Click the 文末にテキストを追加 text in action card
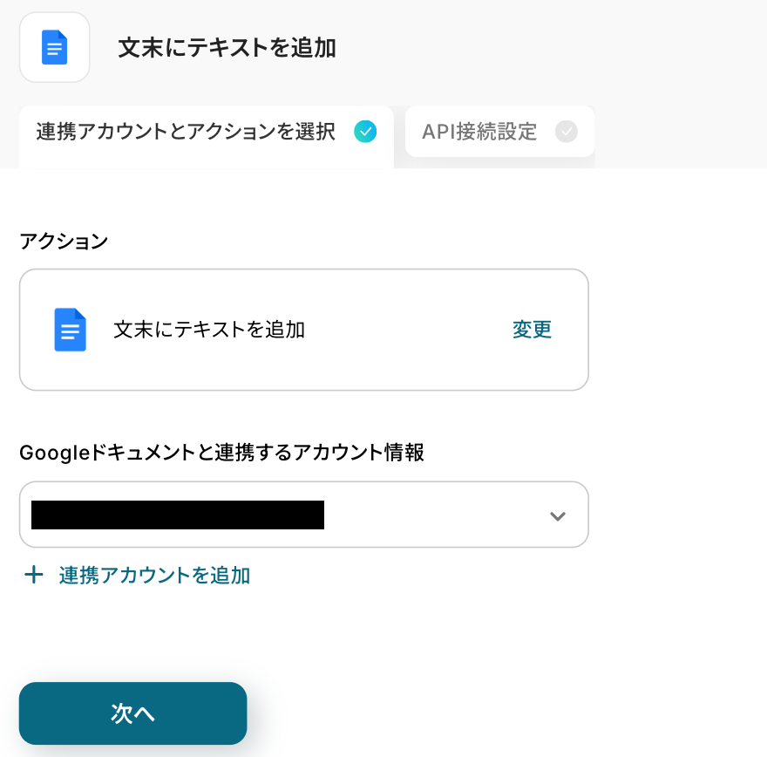The image size is (767, 757). (209, 330)
